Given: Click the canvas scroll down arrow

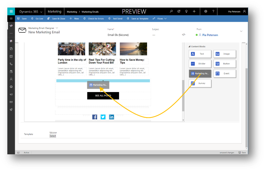Looking at the screenshot, I should [183, 120].
